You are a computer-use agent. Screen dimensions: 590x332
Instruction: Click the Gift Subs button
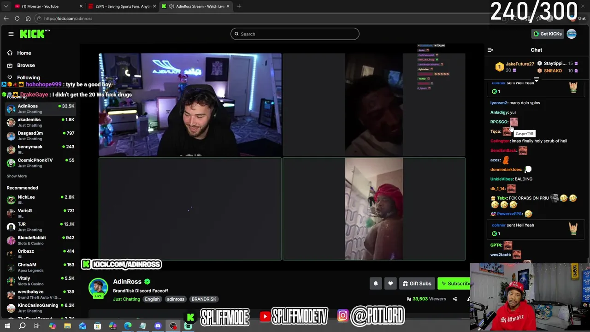417,284
